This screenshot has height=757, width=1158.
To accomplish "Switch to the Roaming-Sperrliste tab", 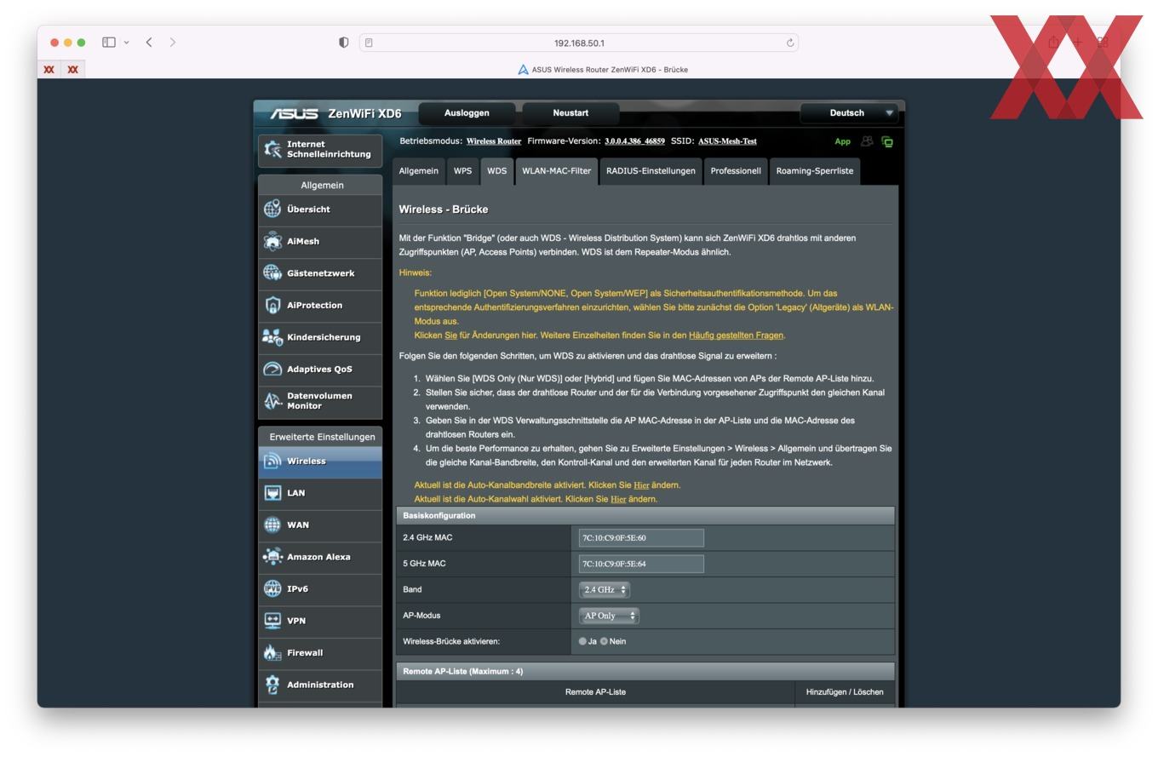I will (x=814, y=171).
